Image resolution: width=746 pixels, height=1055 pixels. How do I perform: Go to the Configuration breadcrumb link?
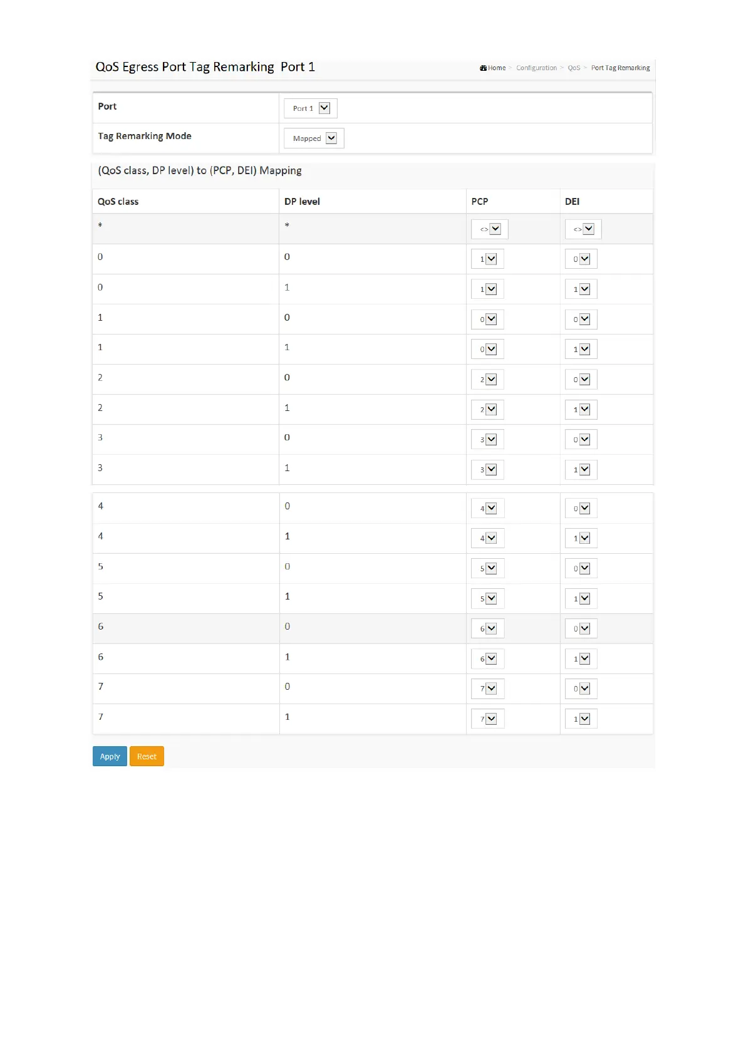coord(536,68)
